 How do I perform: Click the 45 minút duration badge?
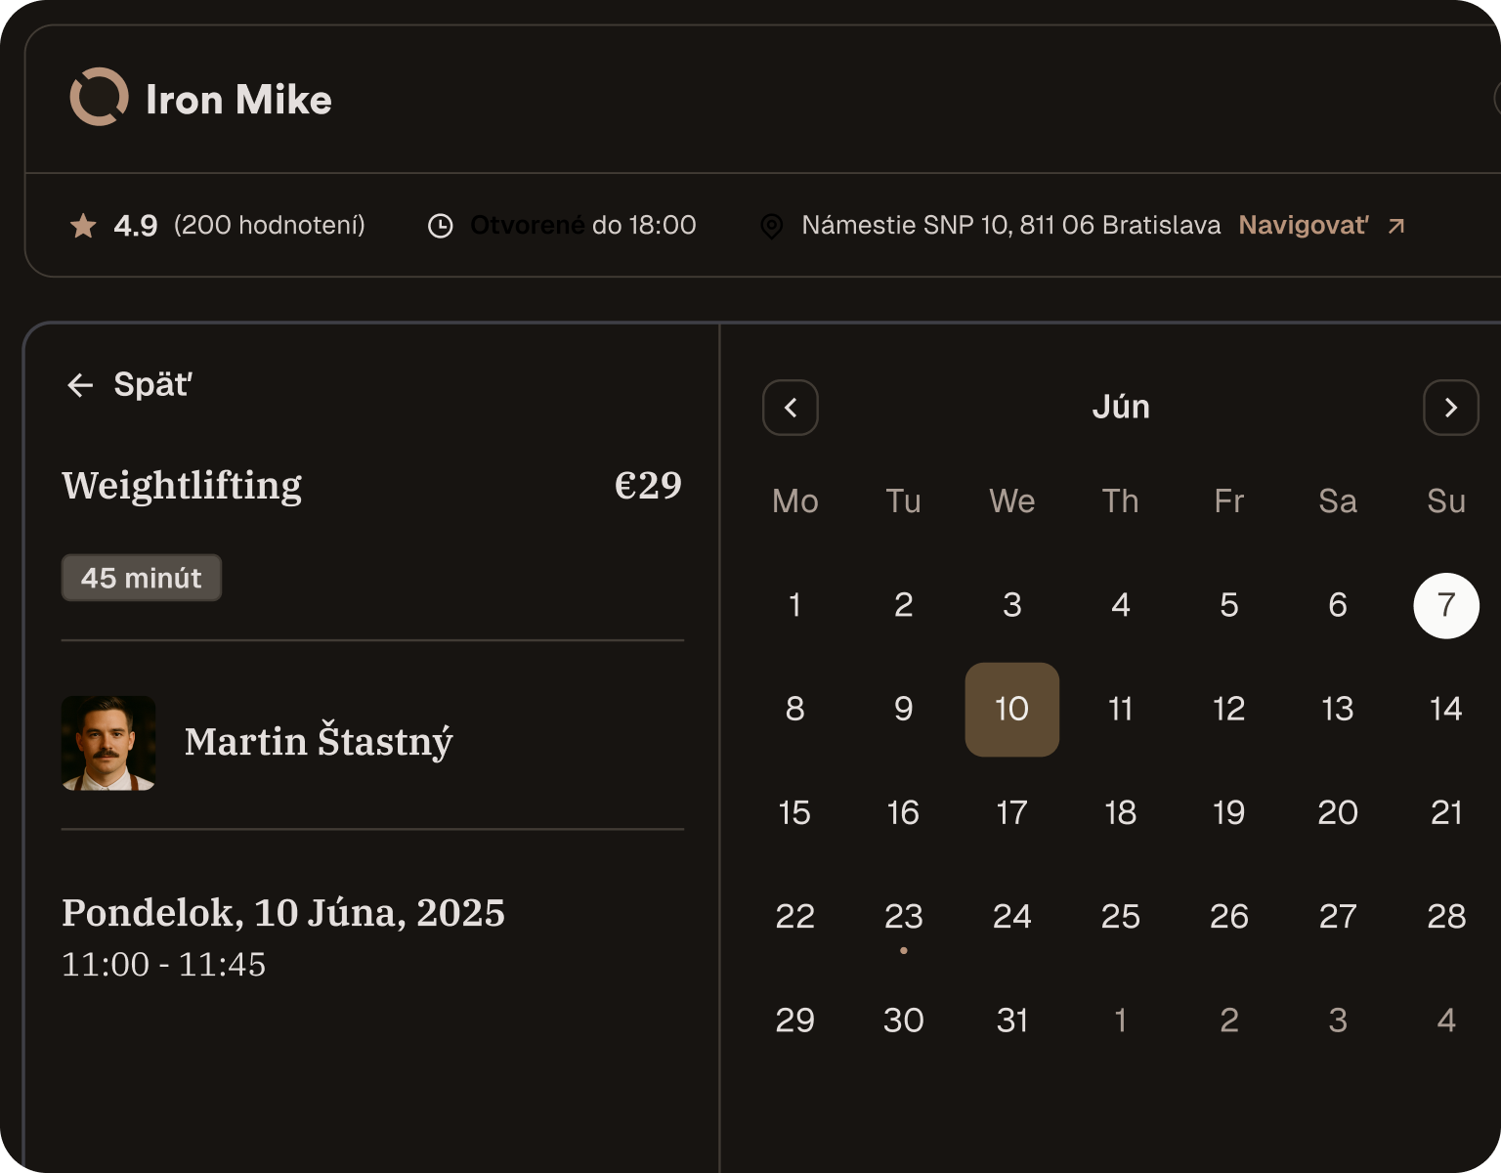coord(142,578)
